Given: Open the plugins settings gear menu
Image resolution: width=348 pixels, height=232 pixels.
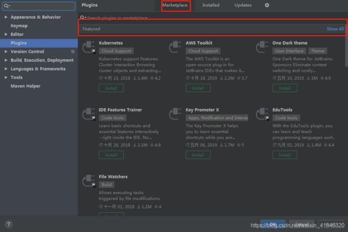Looking at the screenshot, I should (267, 5).
